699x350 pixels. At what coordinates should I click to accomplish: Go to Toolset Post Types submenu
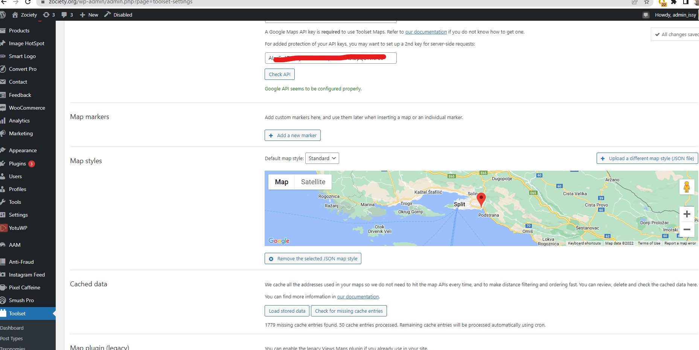(11, 338)
